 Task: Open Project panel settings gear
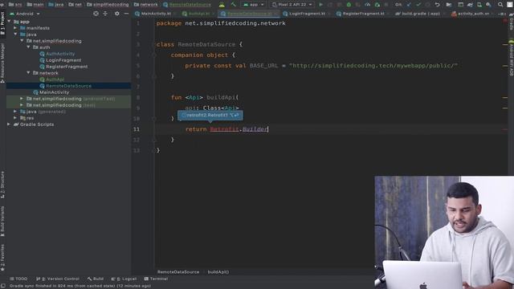click(x=117, y=14)
